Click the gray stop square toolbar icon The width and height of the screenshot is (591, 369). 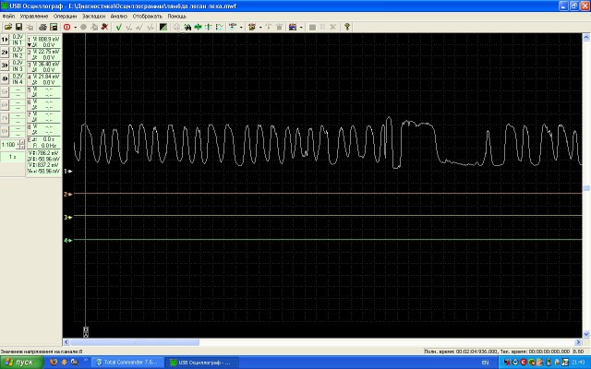point(312,27)
